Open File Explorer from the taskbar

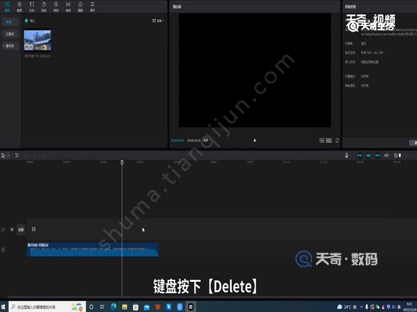point(125,307)
